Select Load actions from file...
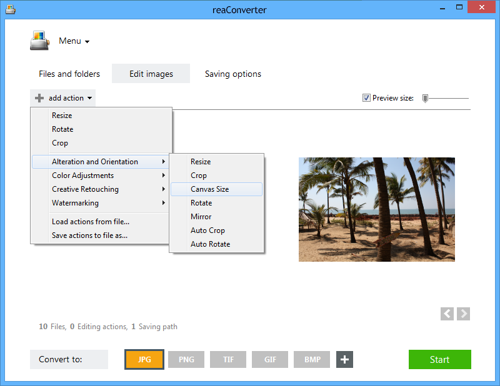 coord(101,222)
